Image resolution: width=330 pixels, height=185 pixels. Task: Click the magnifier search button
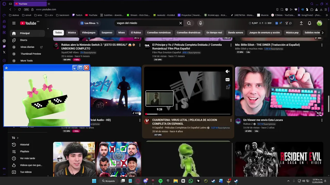pos(189,23)
